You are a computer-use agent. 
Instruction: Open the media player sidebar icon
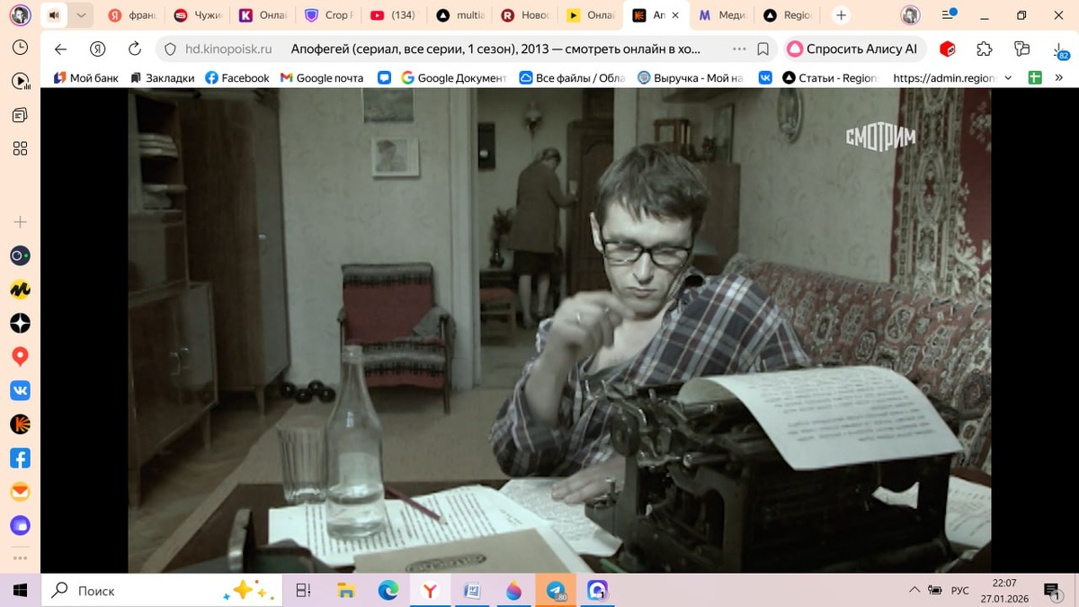click(x=20, y=81)
